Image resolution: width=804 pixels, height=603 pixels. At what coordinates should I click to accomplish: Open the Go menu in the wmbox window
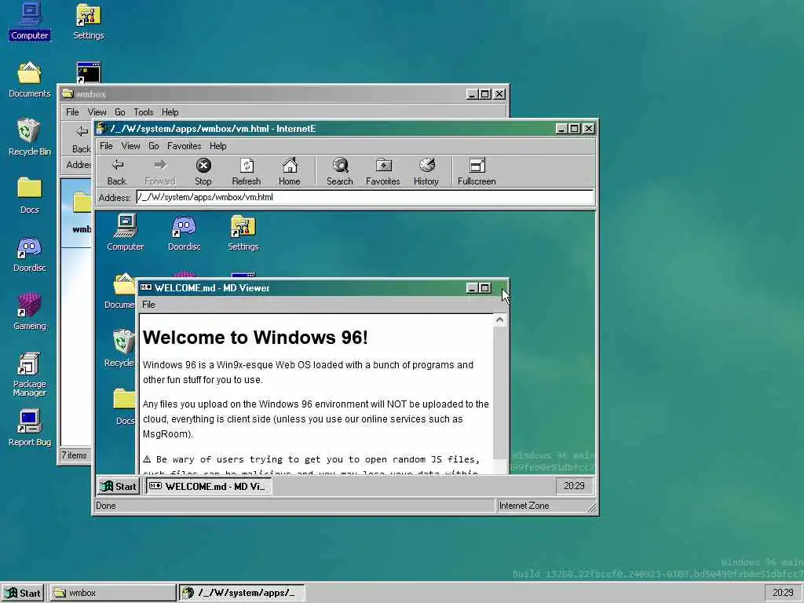point(120,112)
